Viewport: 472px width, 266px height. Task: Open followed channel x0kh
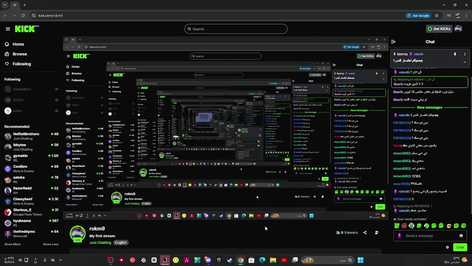(x=31, y=111)
